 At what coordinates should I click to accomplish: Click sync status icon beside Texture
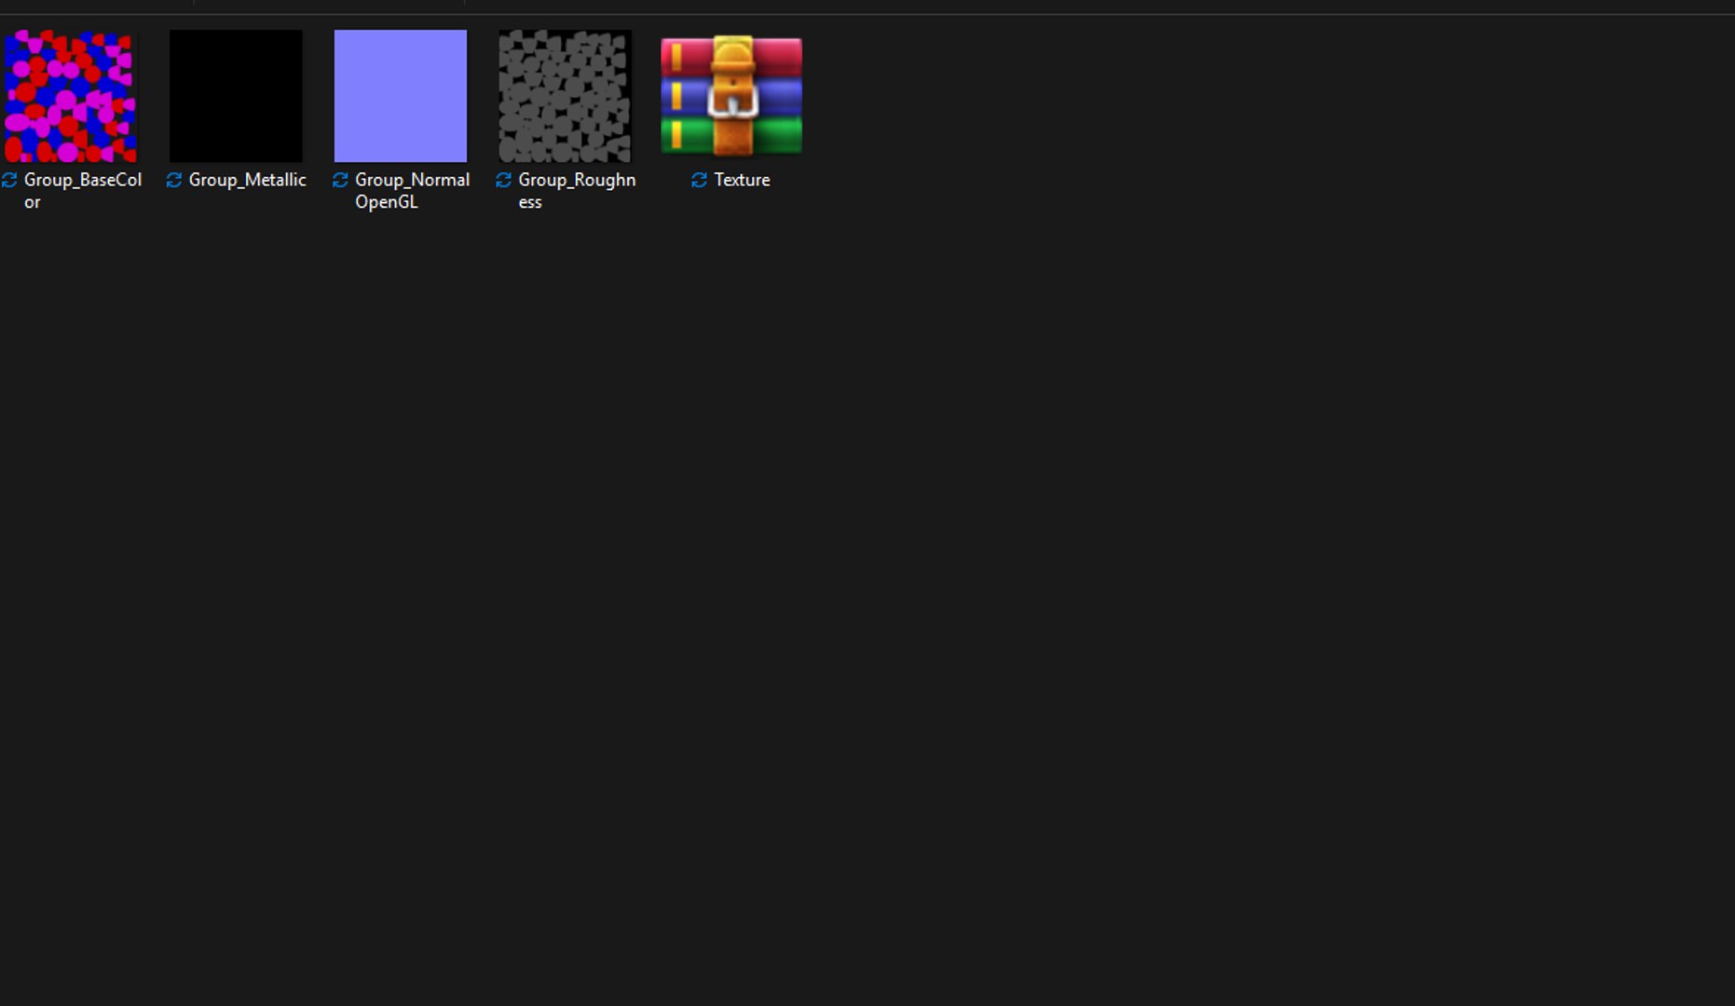point(700,180)
